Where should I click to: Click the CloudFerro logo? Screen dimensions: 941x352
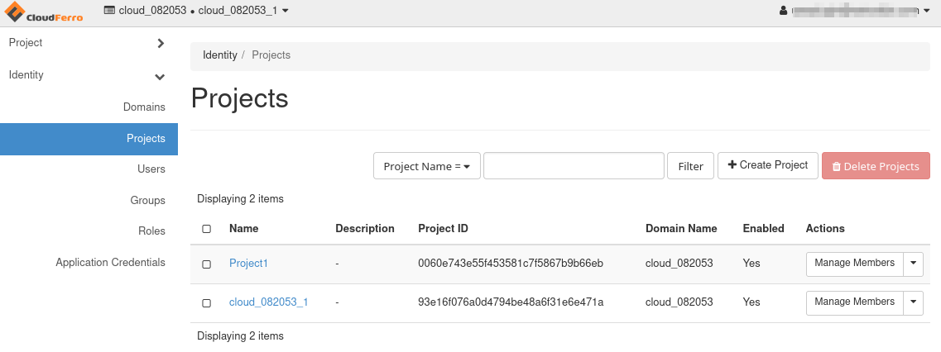pos(44,12)
